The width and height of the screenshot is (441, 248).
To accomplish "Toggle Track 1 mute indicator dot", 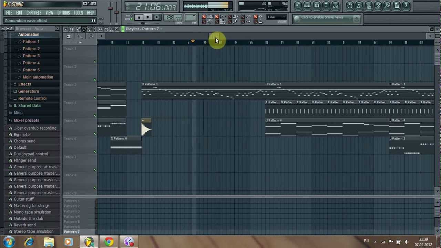I will [x=95, y=61].
